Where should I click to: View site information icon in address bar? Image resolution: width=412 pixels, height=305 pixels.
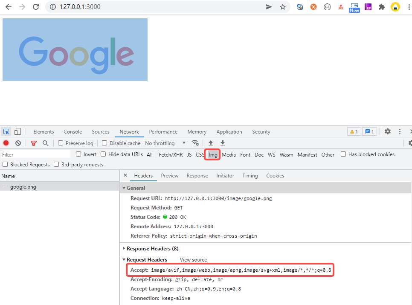53,7
